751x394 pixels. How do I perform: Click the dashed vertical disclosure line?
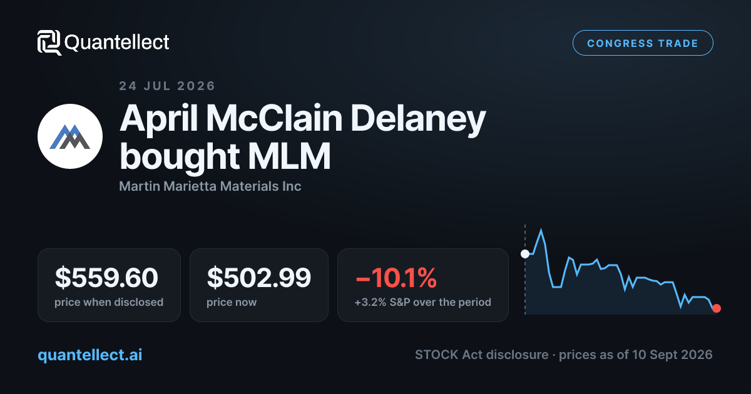(x=525, y=269)
